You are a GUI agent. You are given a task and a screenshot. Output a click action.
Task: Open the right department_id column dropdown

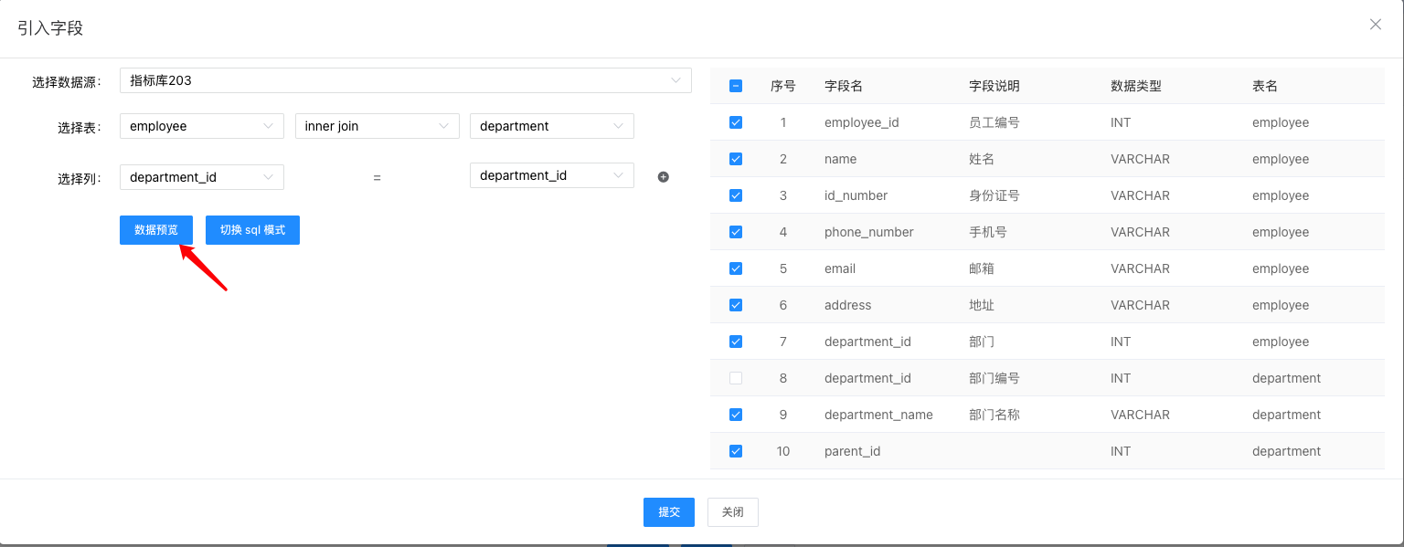tap(551, 175)
